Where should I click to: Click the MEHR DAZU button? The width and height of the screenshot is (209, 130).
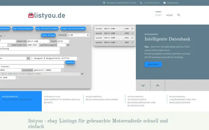(x=153, y=64)
